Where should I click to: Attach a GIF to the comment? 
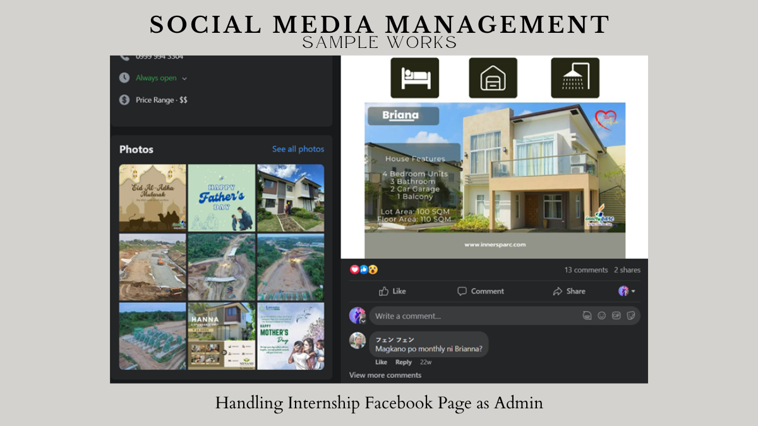[x=617, y=316]
